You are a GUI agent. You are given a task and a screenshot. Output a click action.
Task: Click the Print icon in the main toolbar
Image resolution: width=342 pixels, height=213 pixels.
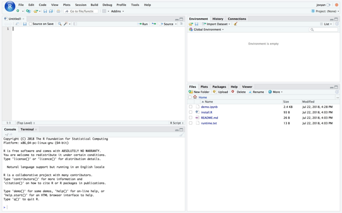click(58, 11)
